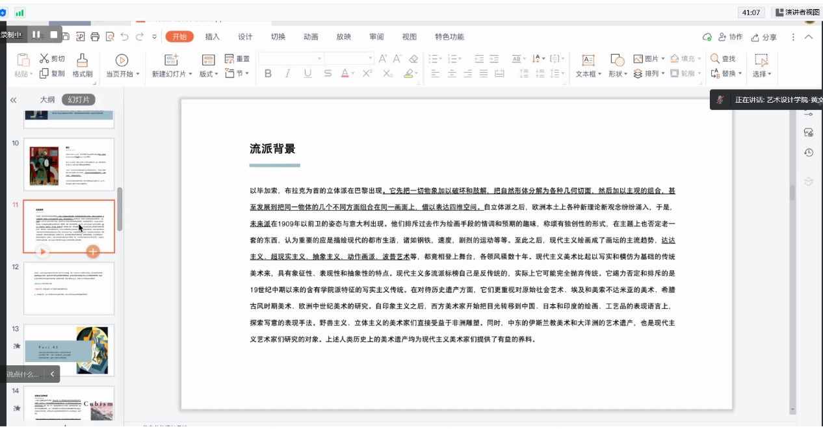The image size is (823, 429).
Task: Click the Format Painter (格式刷) icon
Action: pos(82,60)
